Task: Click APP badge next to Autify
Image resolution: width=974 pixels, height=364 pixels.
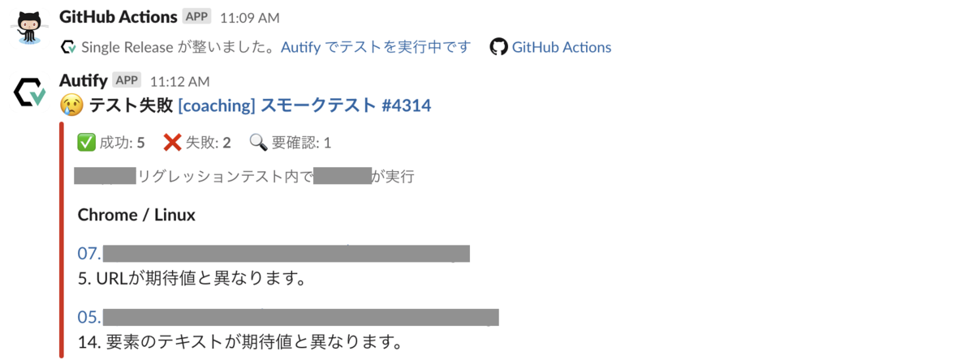Action: point(127,79)
